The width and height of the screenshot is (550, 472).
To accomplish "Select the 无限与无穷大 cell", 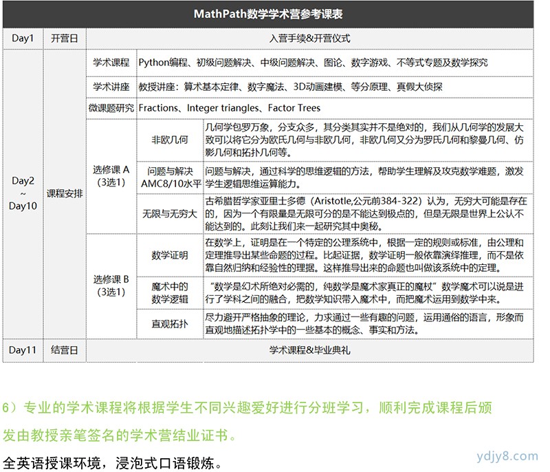I will pos(170,214).
